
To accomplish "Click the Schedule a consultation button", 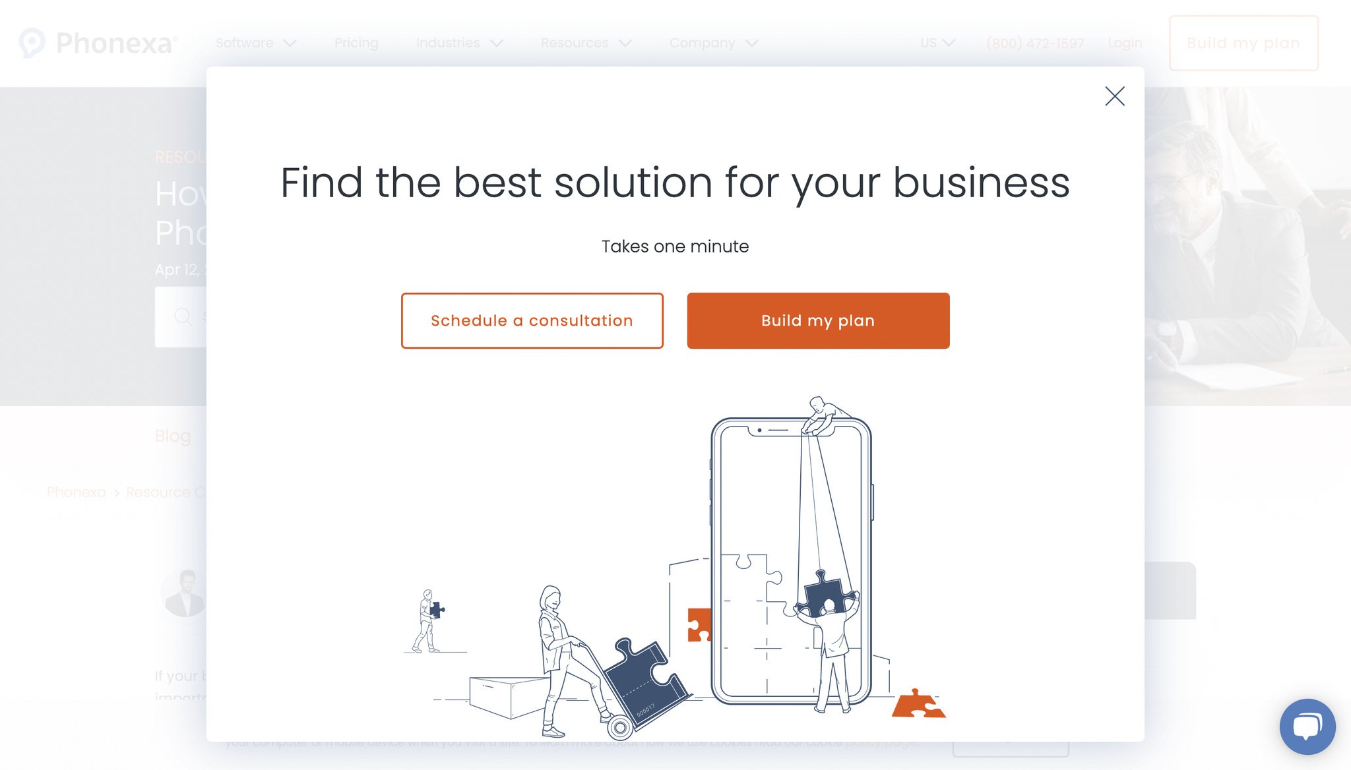I will point(532,320).
